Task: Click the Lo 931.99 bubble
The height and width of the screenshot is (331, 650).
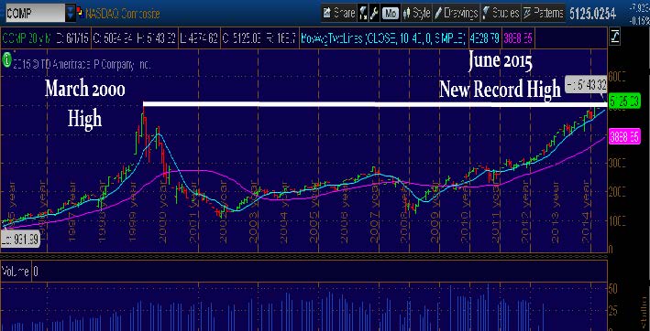Action: [x=20, y=239]
